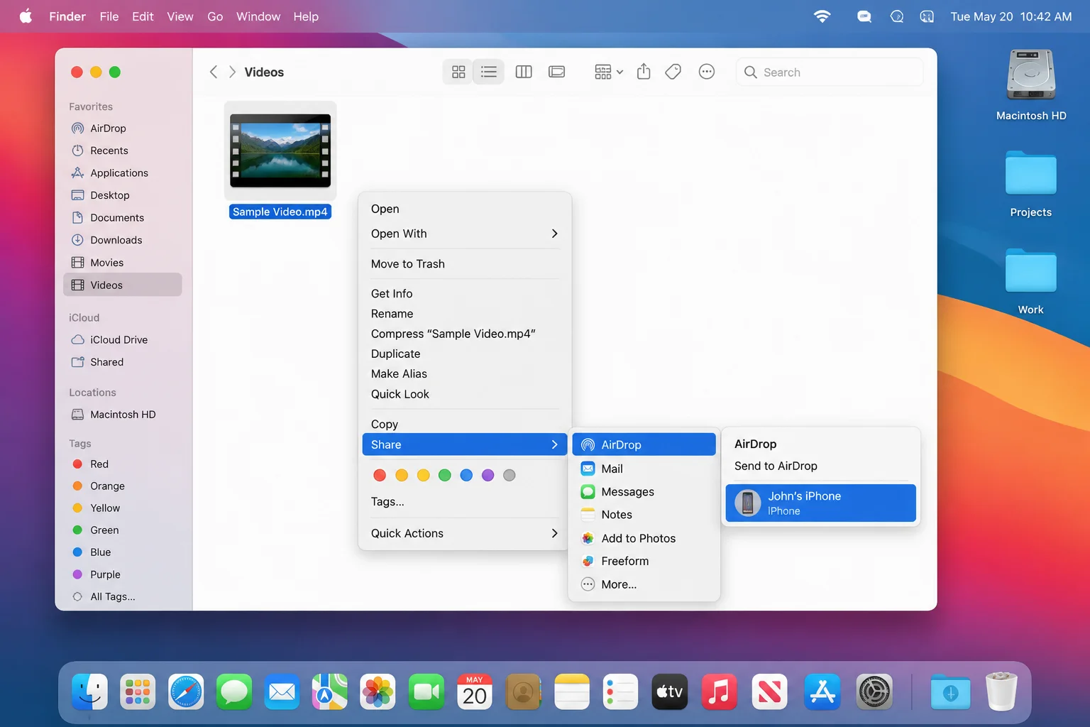Image resolution: width=1090 pixels, height=727 pixels.
Task: Apply the gray tag color dot
Action: click(509, 476)
